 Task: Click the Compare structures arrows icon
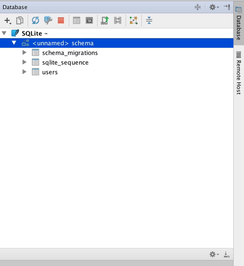click(118, 21)
